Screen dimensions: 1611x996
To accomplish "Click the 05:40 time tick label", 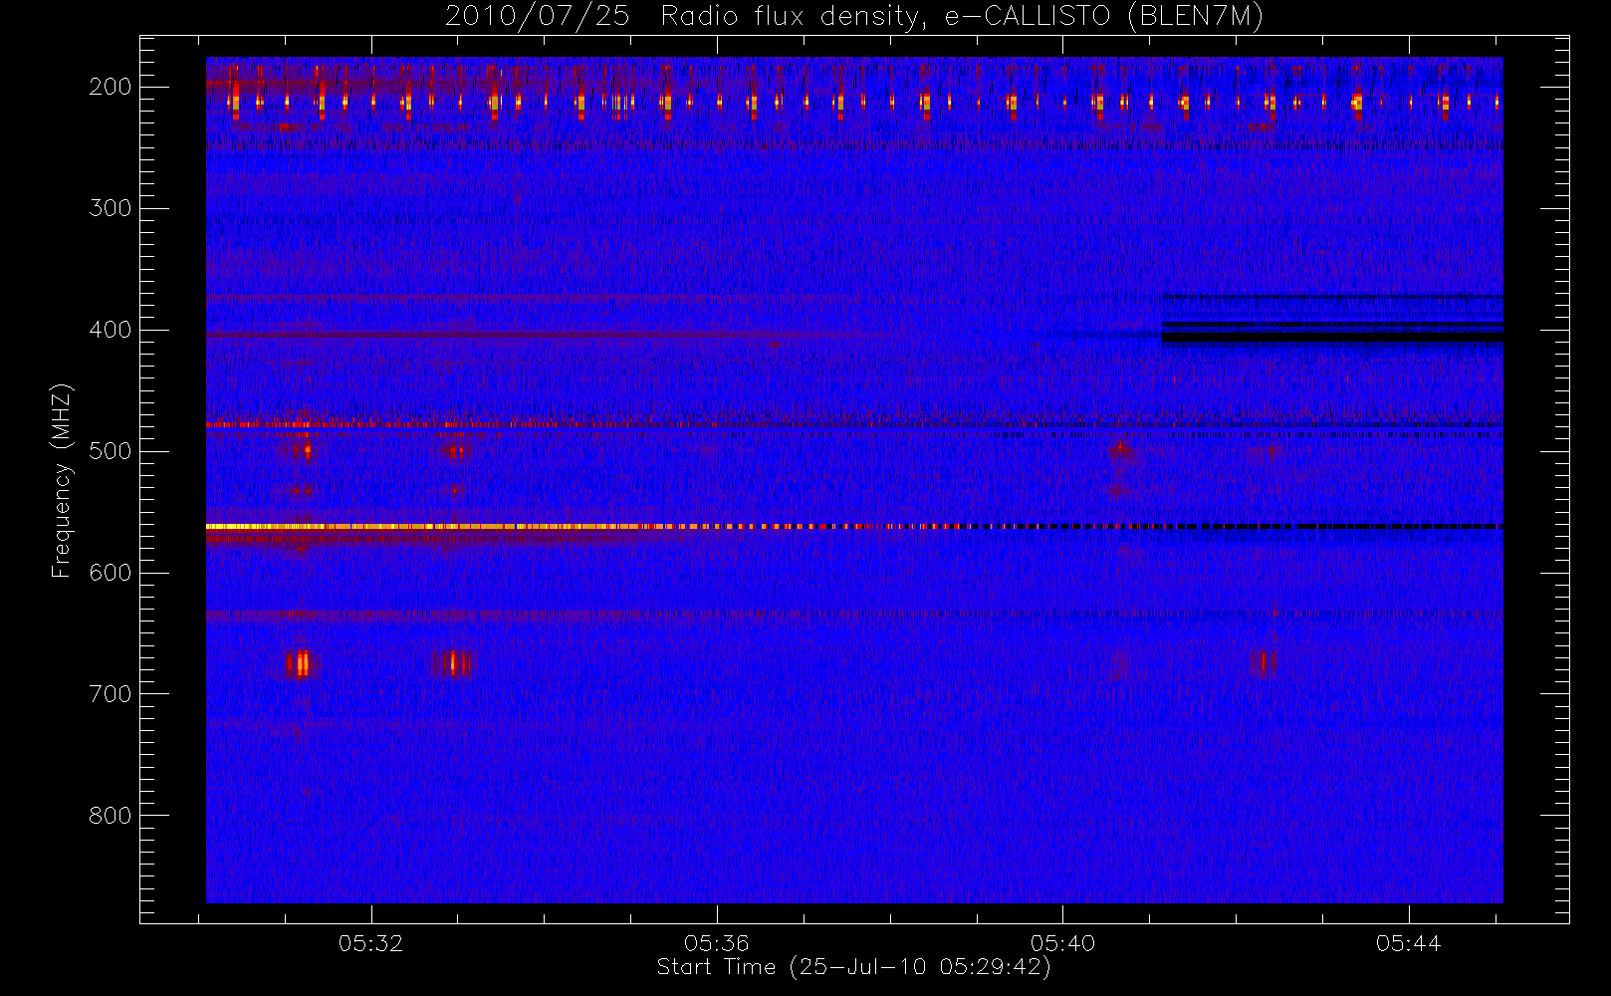I will [1062, 943].
